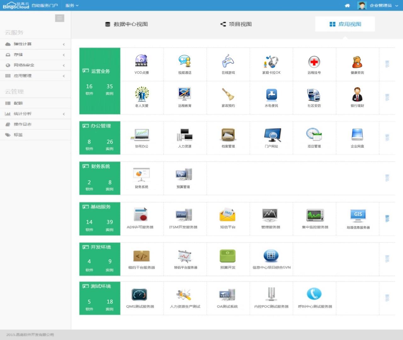
Task: Switch to the 数据中心视图 tab
Action: coord(127,24)
